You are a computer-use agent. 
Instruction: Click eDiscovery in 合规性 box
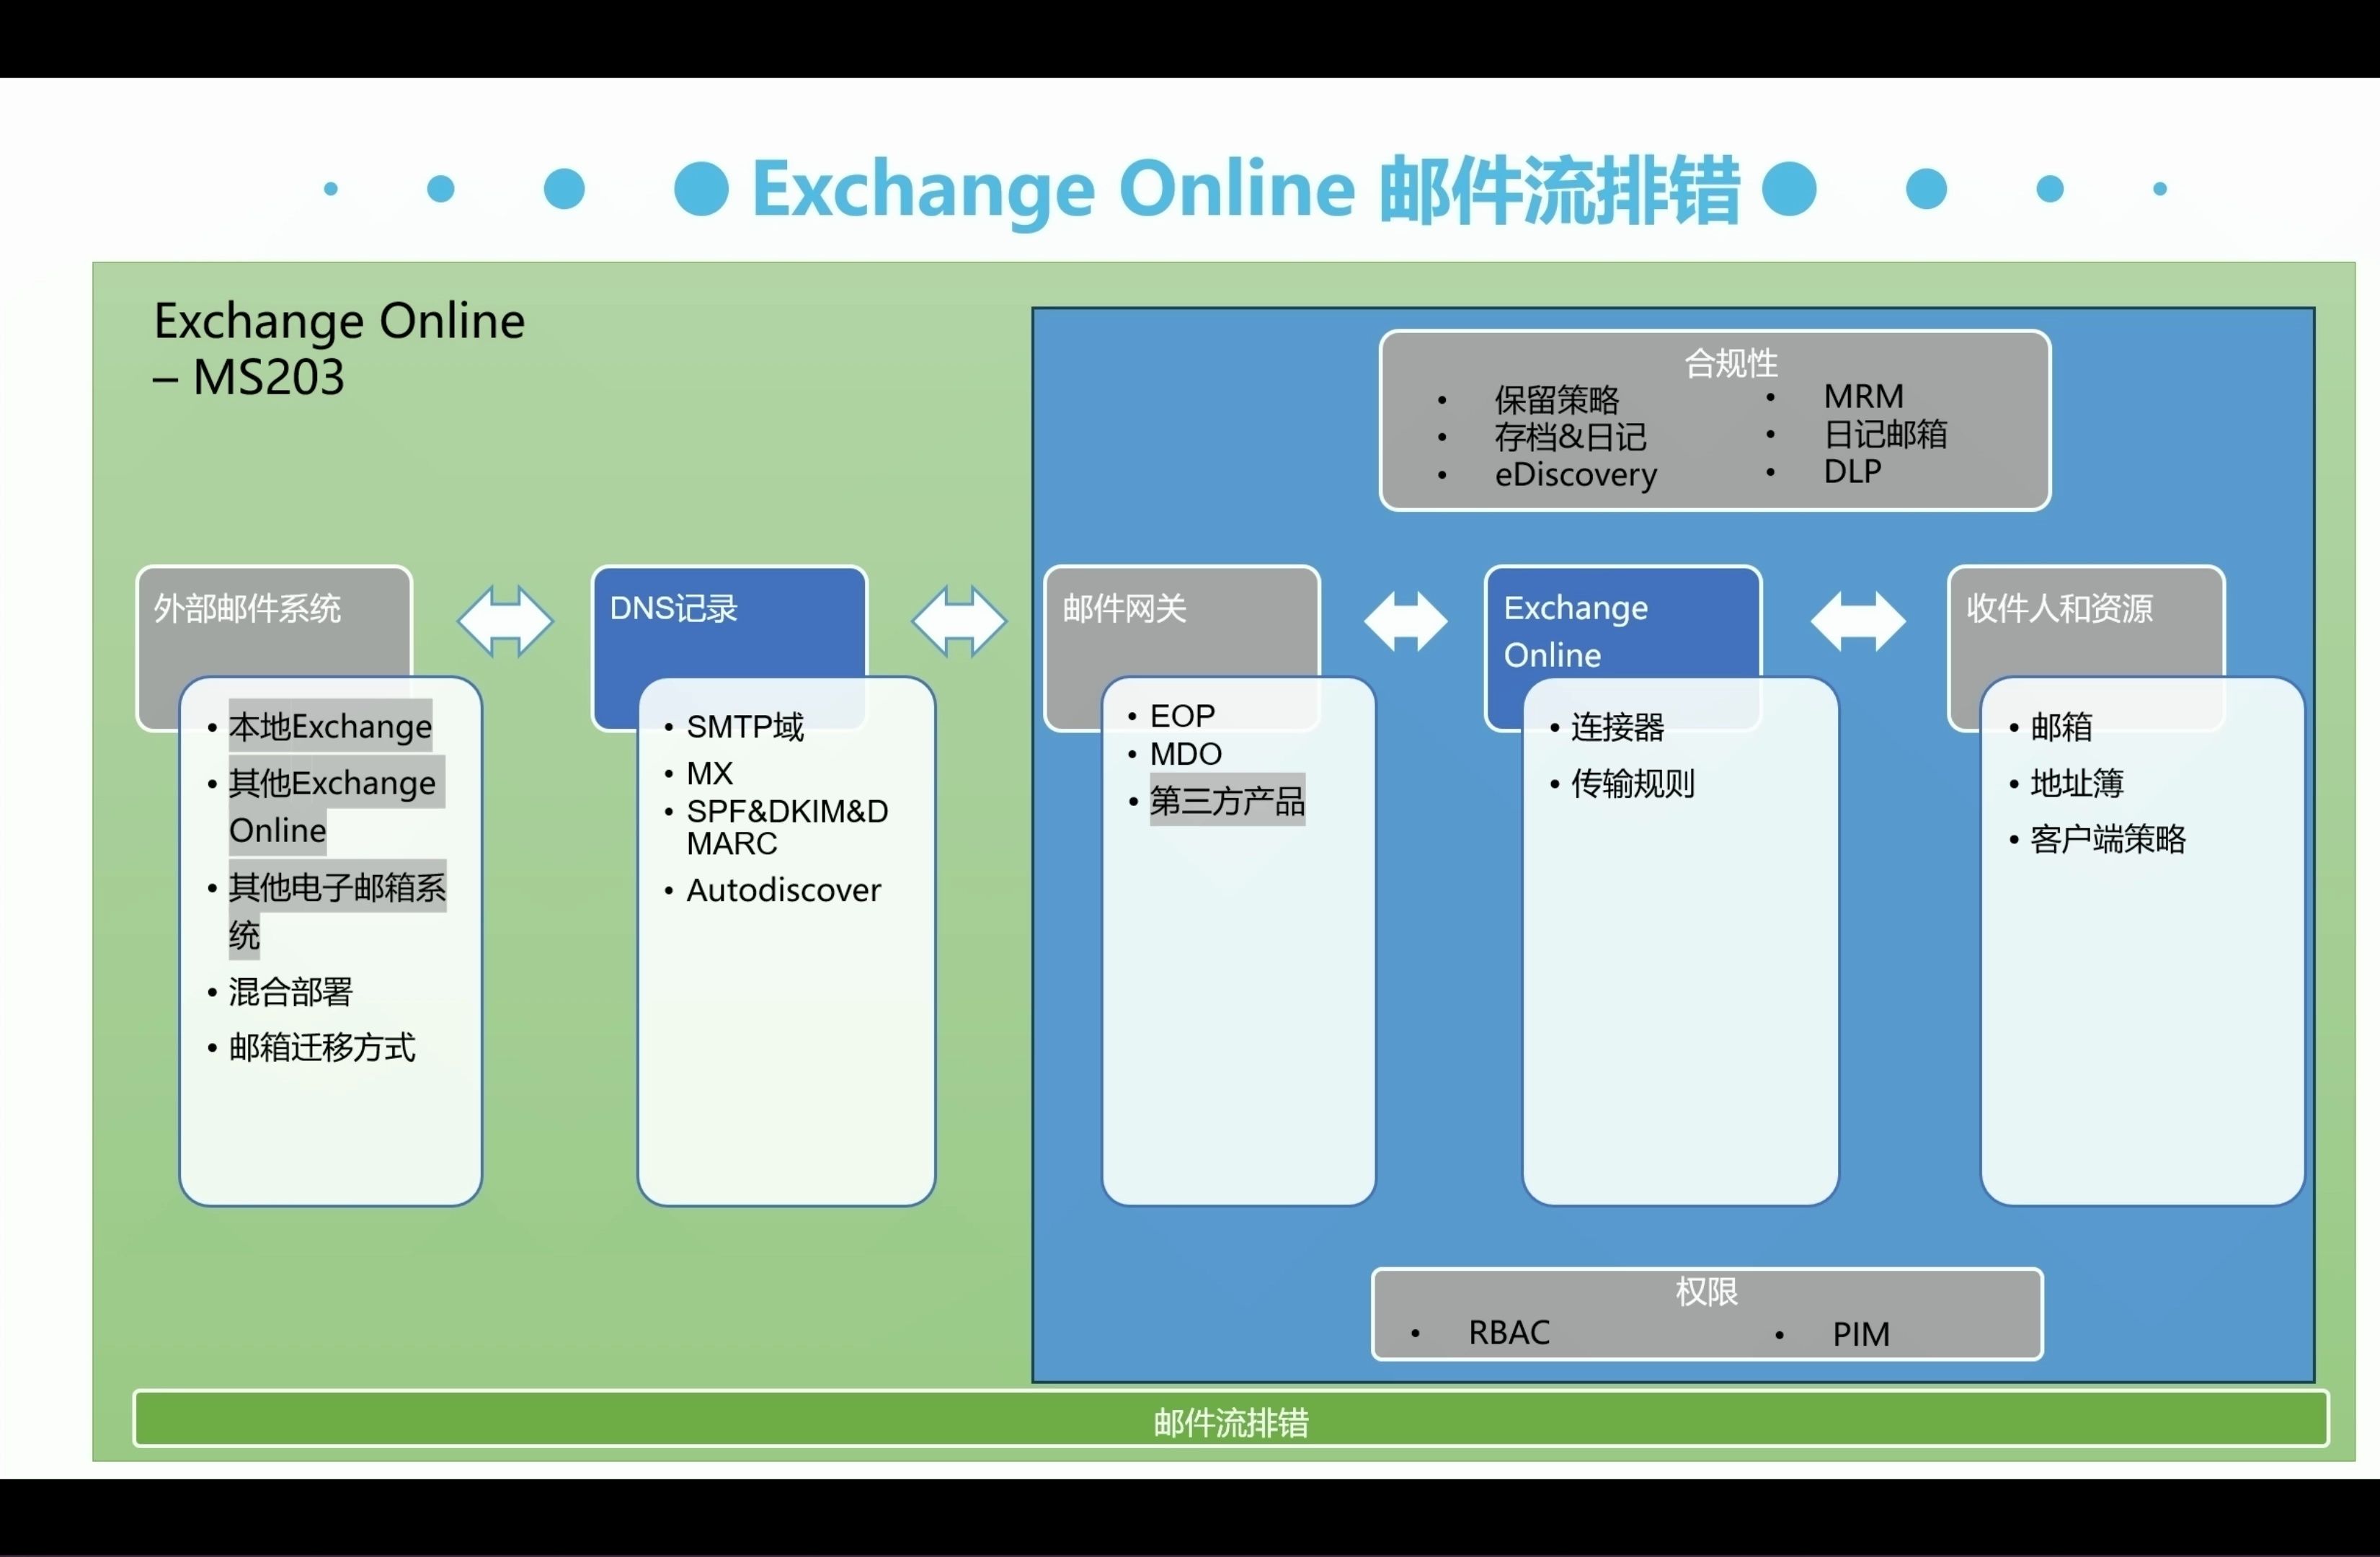point(1575,474)
